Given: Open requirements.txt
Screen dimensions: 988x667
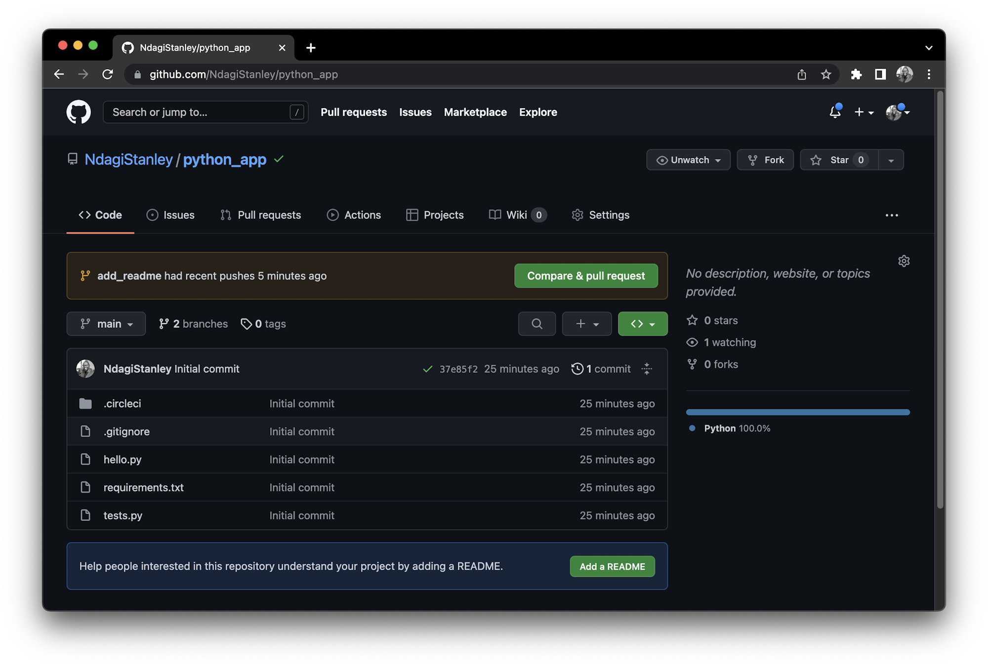Looking at the screenshot, I should pyautogui.click(x=143, y=487).
